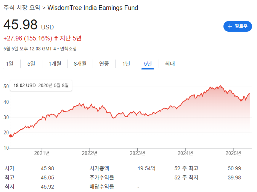Select the active 5년 range tab

148,64
